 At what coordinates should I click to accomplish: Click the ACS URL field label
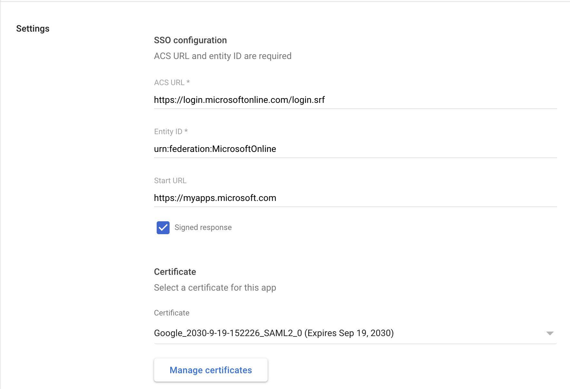[172, 83]
